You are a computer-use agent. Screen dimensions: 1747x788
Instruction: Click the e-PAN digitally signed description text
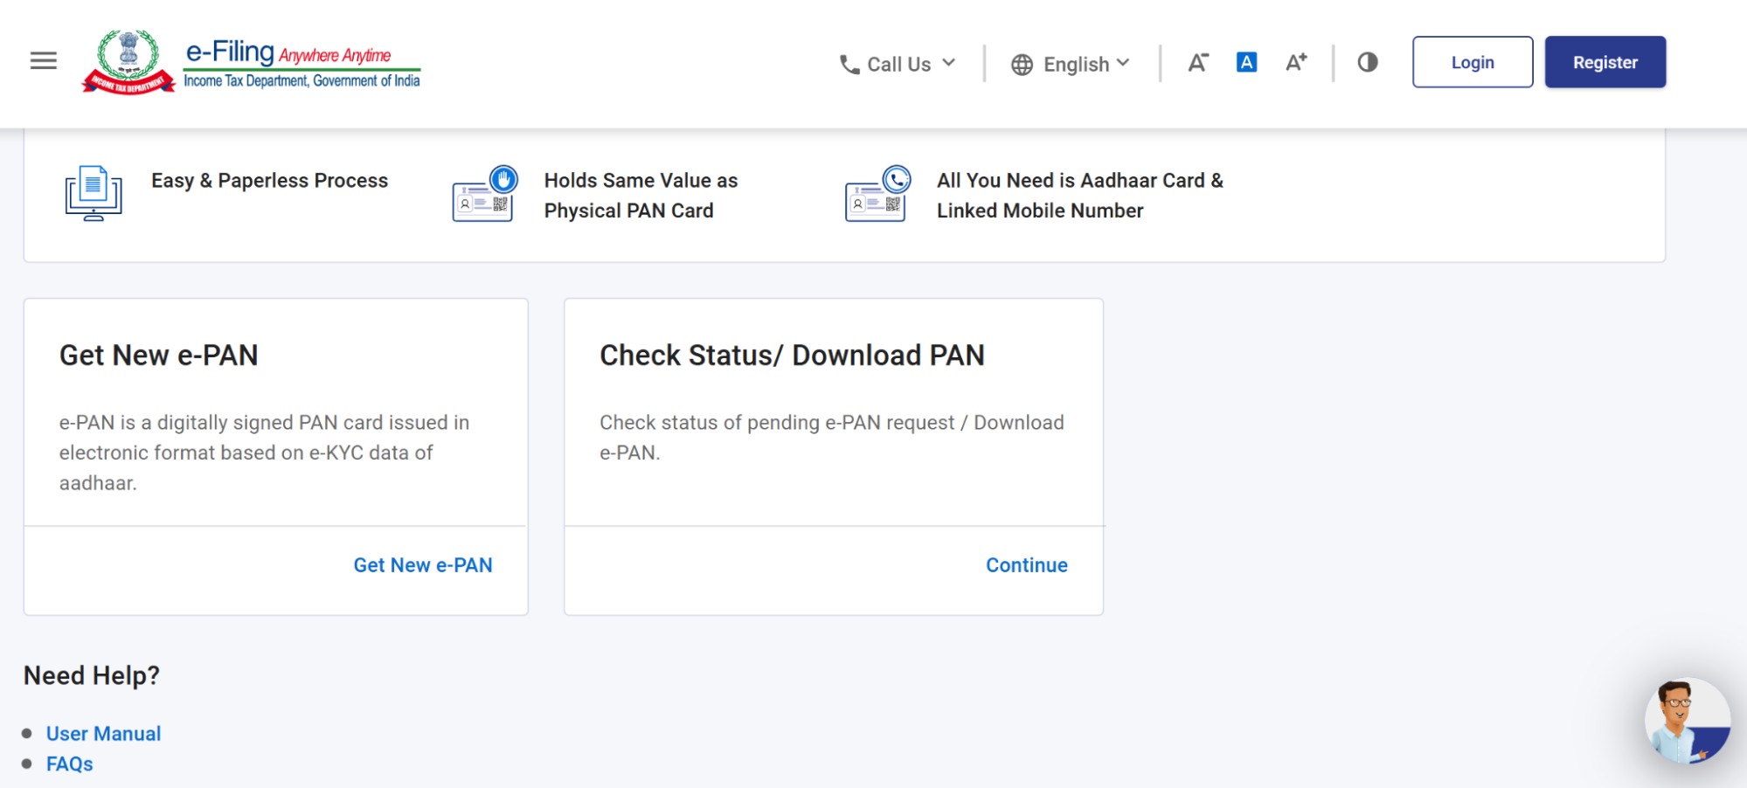pos(264,453)
